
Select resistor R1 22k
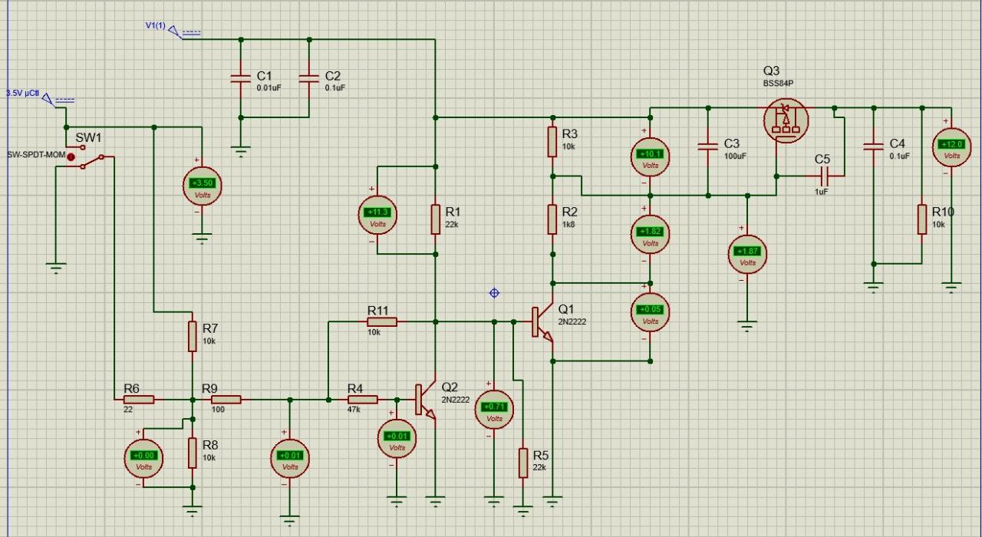[x=436, y=218]
